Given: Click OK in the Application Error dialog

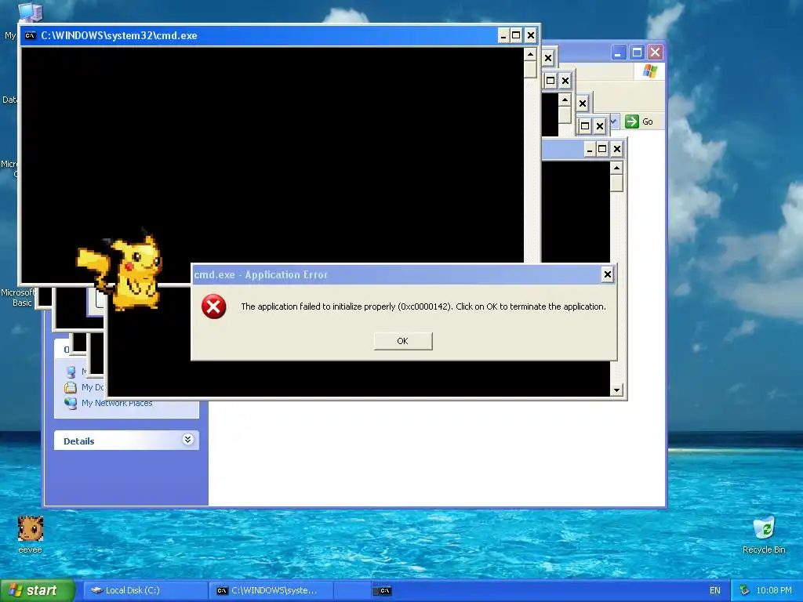Looking at the screenshot, I should (403, 341).
